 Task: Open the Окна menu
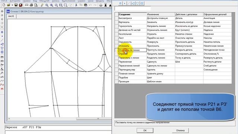(x=91, y=1)
